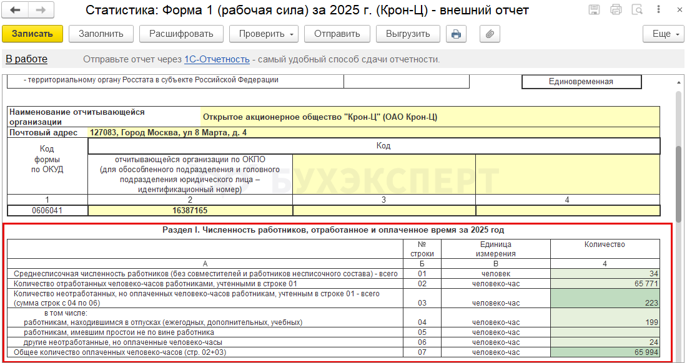Open preview icon in the title bar
This screenshot has height=363, width=687.
[636, 9]
